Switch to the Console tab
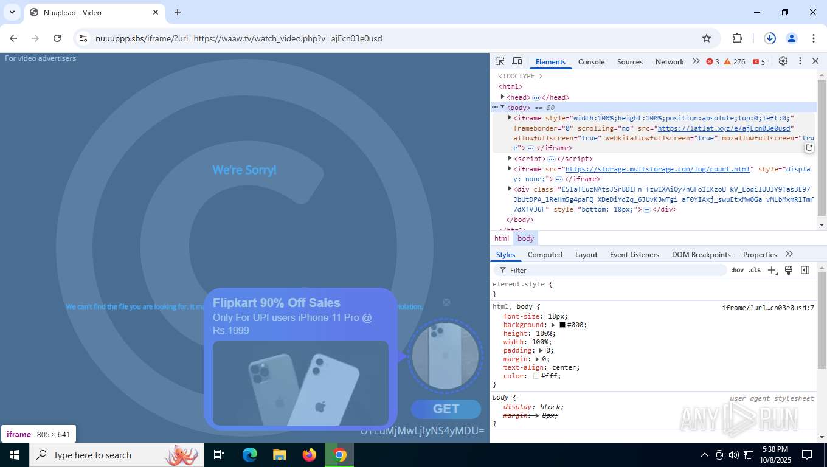827x467 pixels. tap(591, 61)
